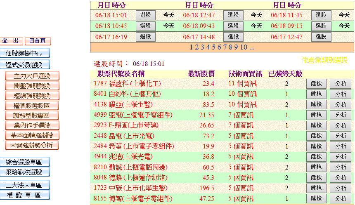Image resolution: width=355 pixels, height=205 pixels.
Task: Click 分析 for 4939 亞電
Action: pyautogui.click(x=341, y=115)
